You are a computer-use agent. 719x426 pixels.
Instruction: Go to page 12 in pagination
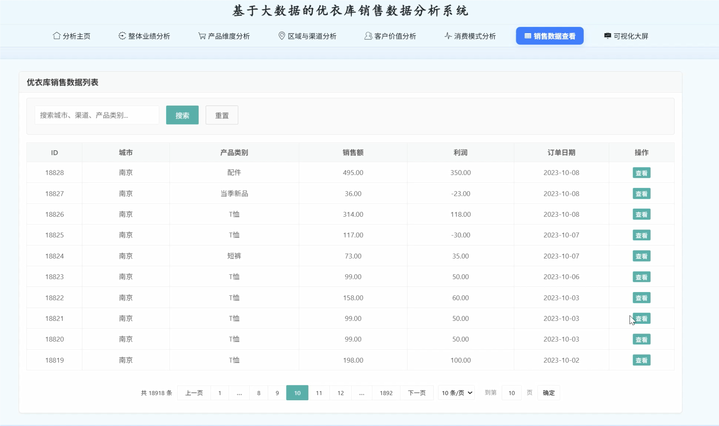tap(340, 393)
